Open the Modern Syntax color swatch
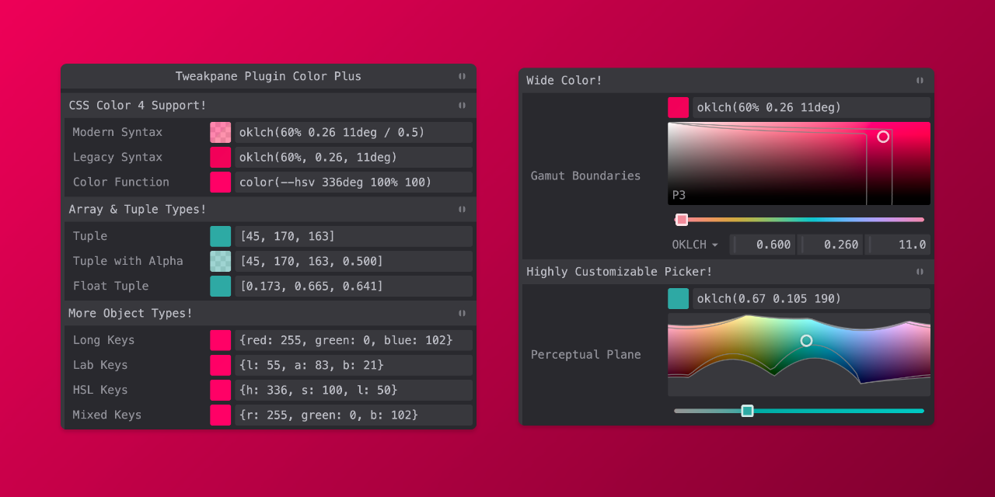 tap(220, 132)
